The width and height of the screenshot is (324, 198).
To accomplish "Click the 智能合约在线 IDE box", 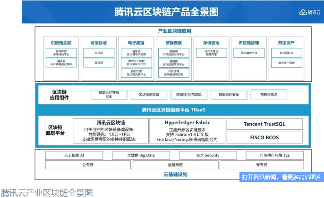I will 109,95.
